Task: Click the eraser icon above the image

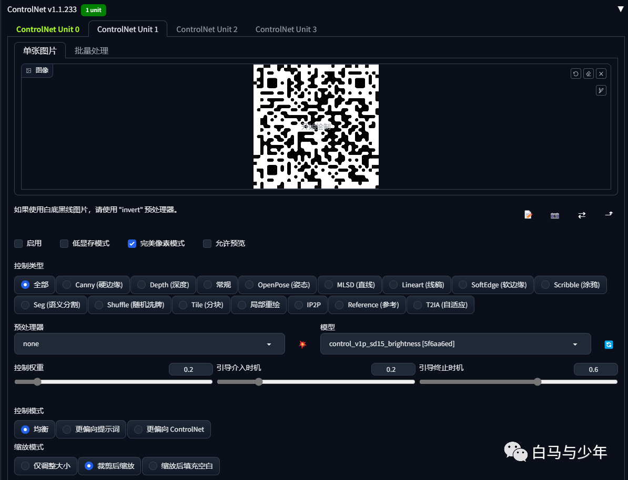Action: tap(589, 74)
